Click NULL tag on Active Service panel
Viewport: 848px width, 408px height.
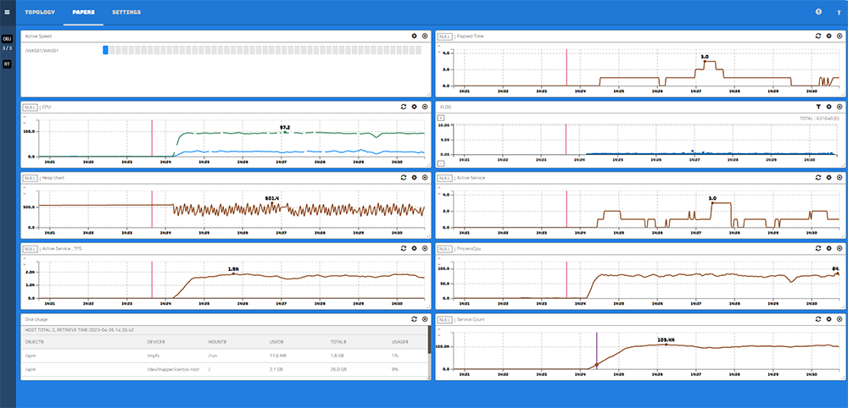[x=444, y=178]
